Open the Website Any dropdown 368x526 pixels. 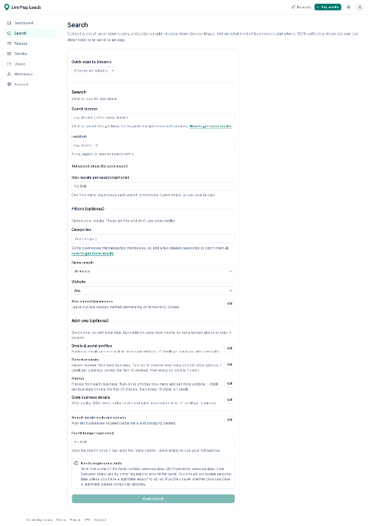(153, 291)
